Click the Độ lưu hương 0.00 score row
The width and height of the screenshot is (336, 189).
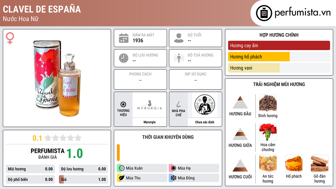[83, 169]
